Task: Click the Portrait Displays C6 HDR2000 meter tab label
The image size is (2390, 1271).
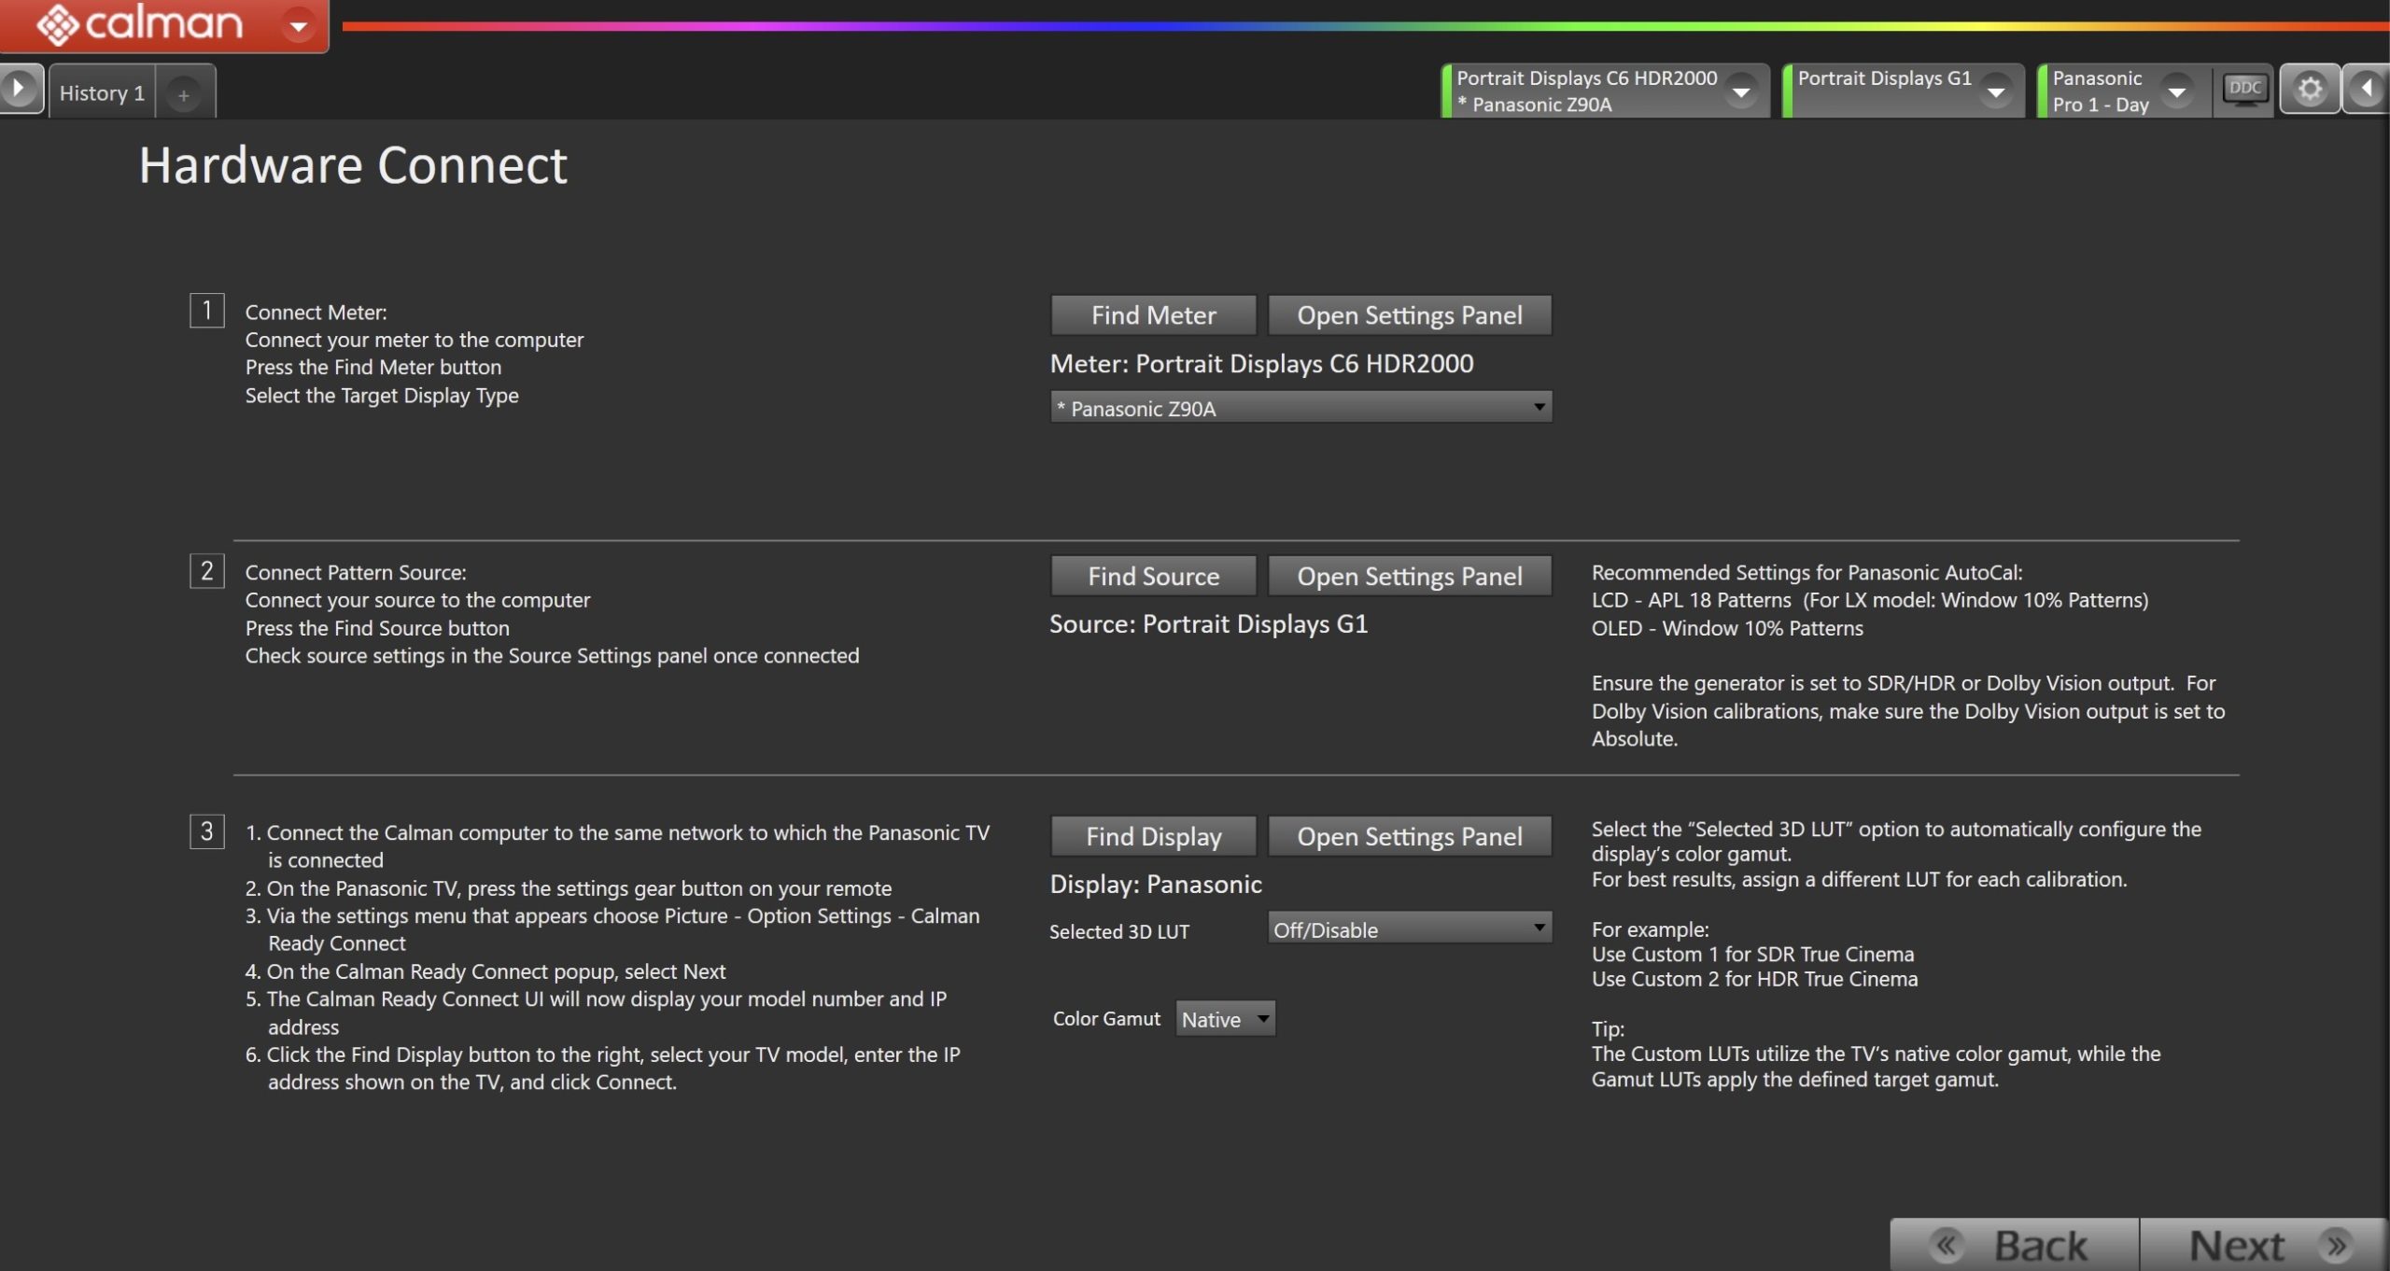Action: pyautogui.click(x=1586, y=91)
